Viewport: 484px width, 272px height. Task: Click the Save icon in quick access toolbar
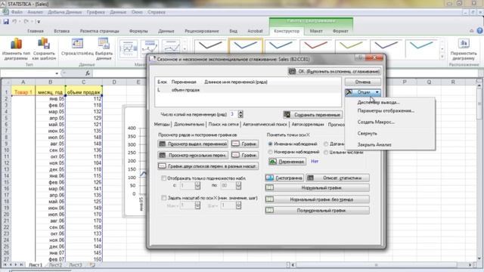coord(6,21)
